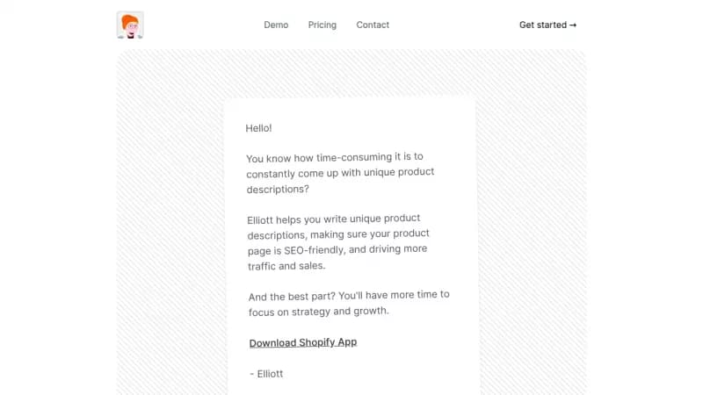Open the Demo page
703x395 pixels.
coord(276,25)
